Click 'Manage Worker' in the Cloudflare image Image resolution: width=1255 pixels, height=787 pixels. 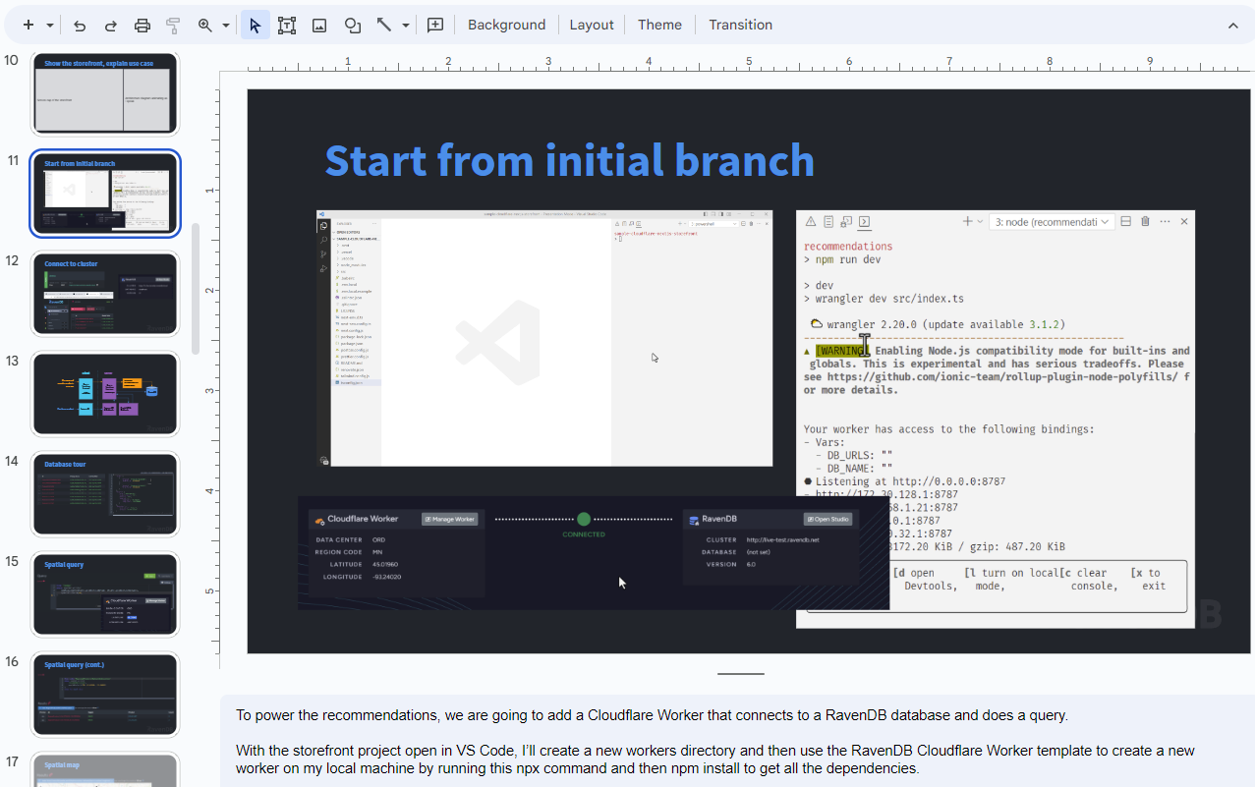450,519
